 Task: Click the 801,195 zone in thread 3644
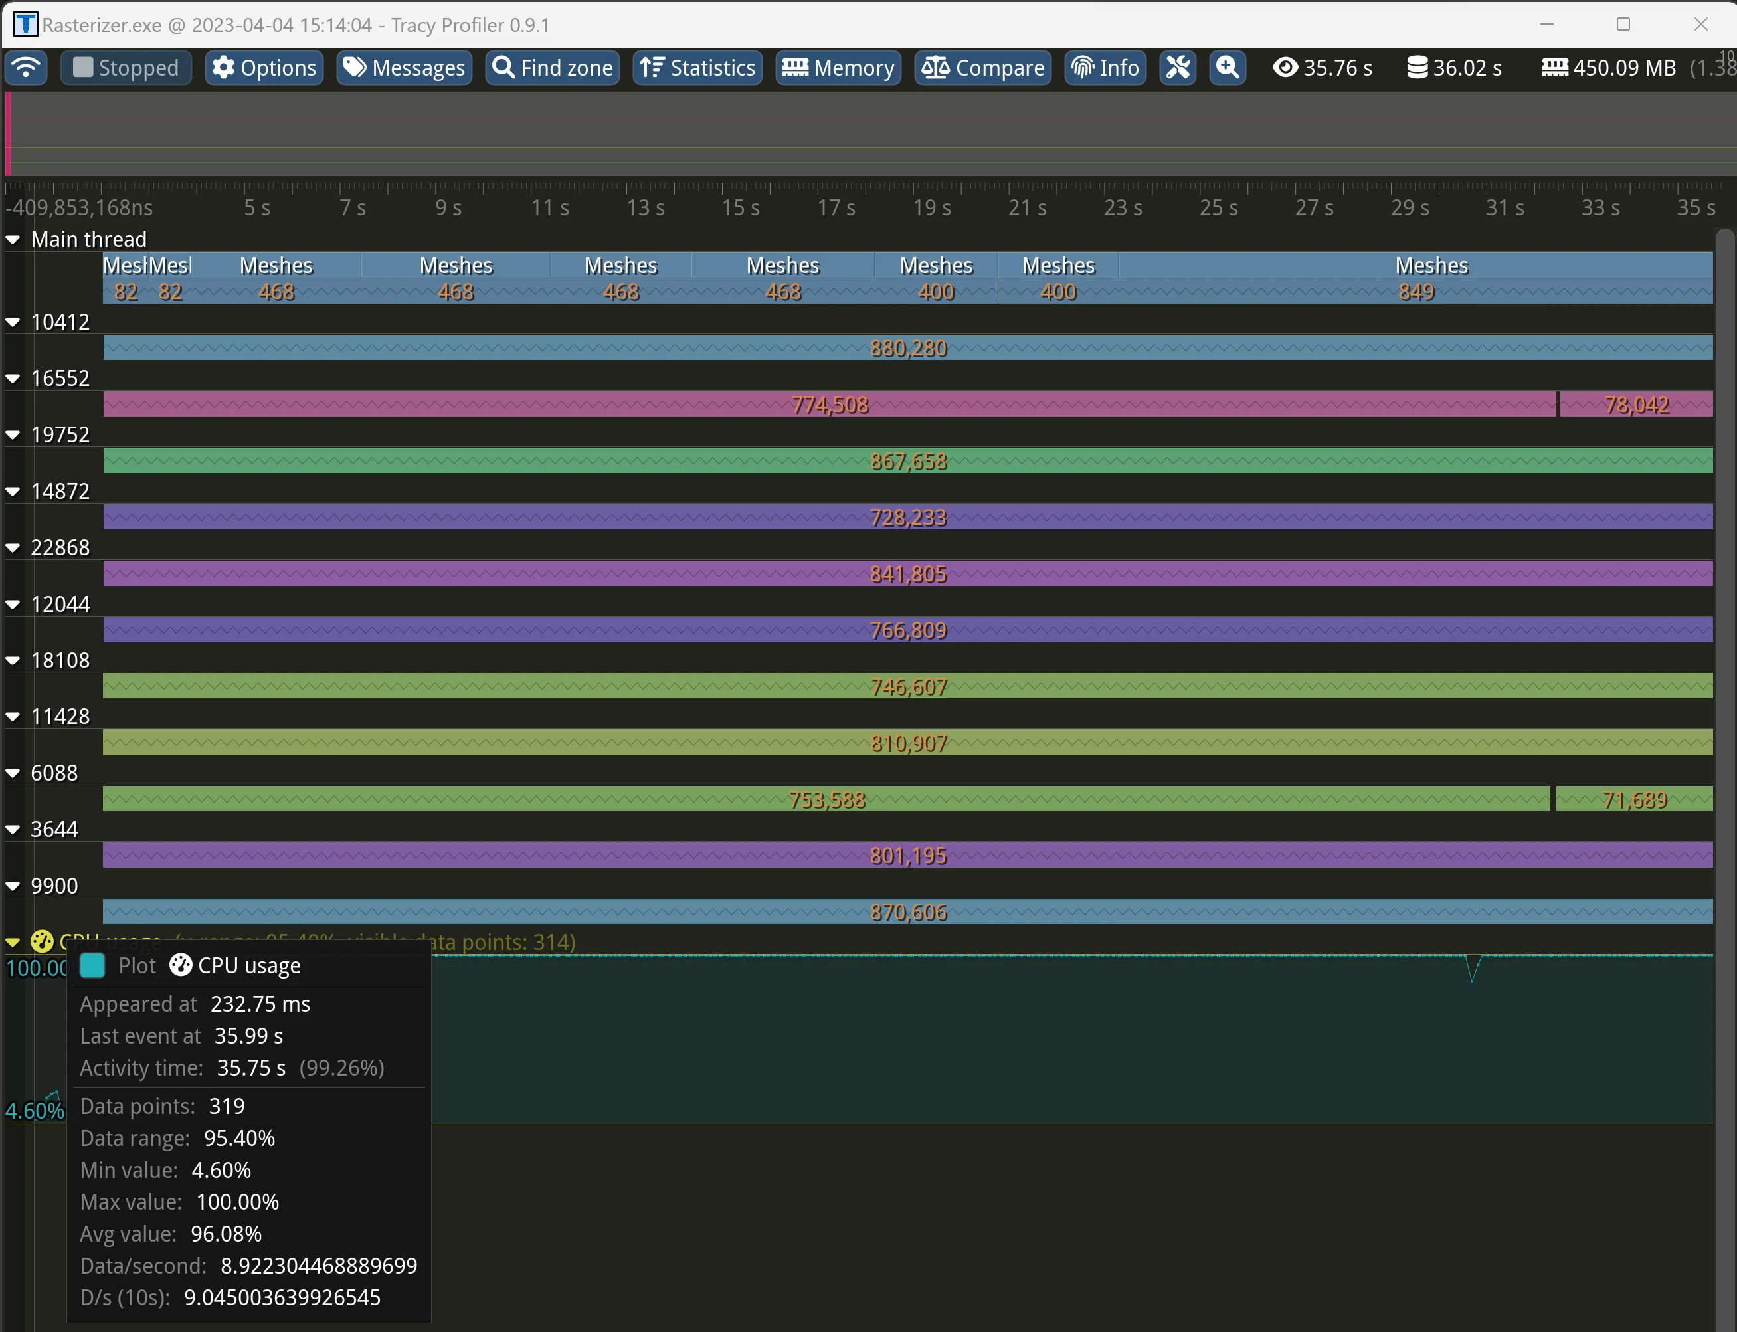(x=908, y=856)
